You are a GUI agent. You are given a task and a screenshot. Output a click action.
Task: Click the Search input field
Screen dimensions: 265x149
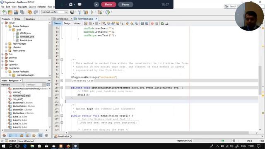[234, 7]
